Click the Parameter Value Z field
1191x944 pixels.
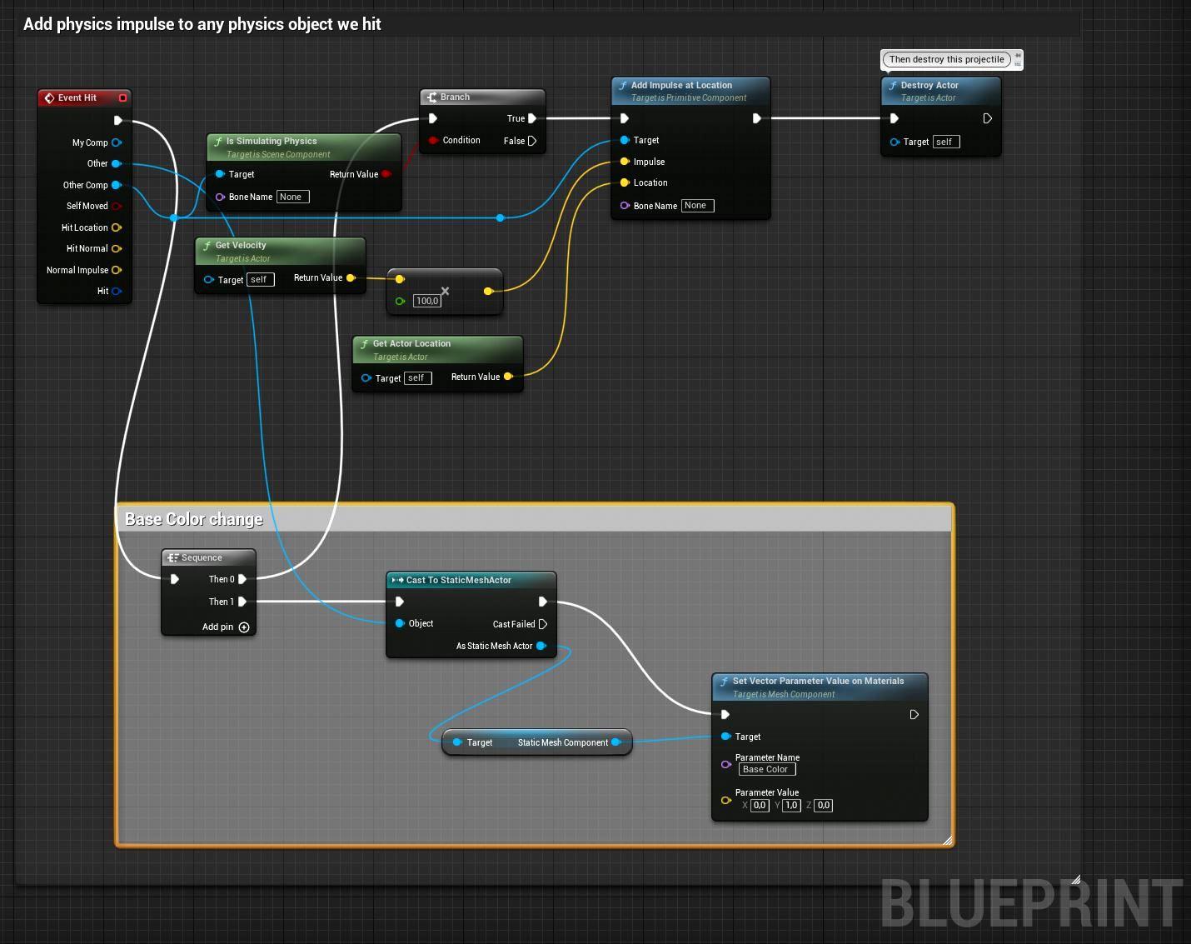point(823,805)
